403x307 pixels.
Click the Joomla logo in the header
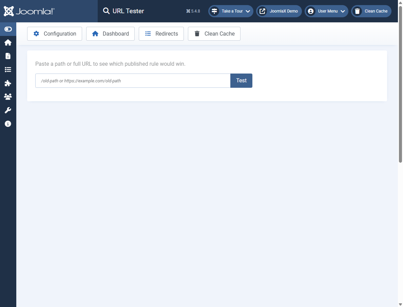click(x=29, y=11)
